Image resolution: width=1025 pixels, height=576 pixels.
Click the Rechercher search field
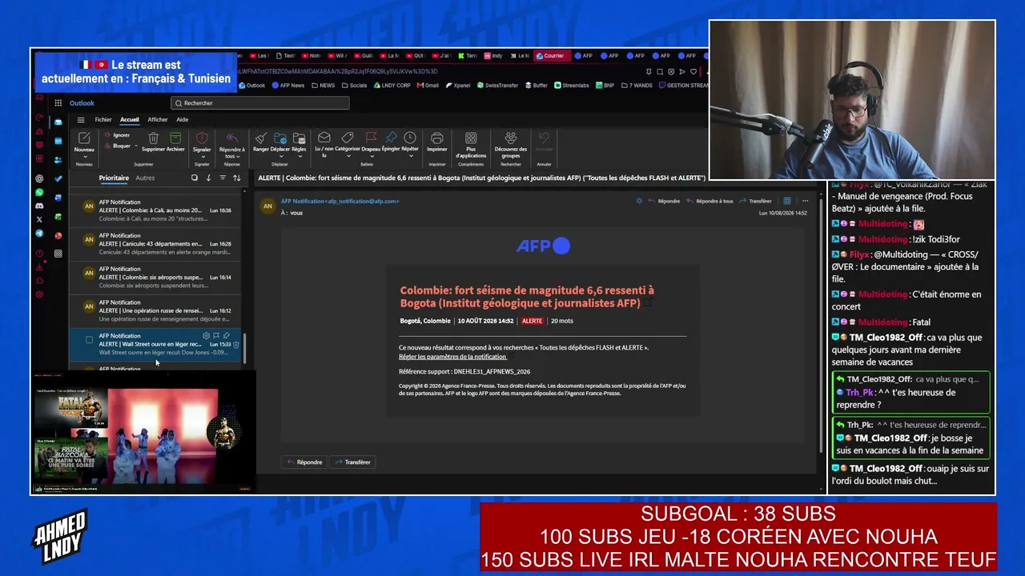pyautogui.click(x=260, y=103)
